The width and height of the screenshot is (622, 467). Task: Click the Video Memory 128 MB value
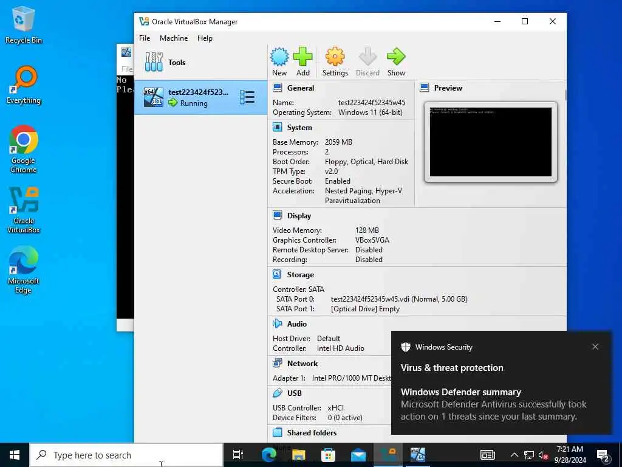(x=367, y=230)
